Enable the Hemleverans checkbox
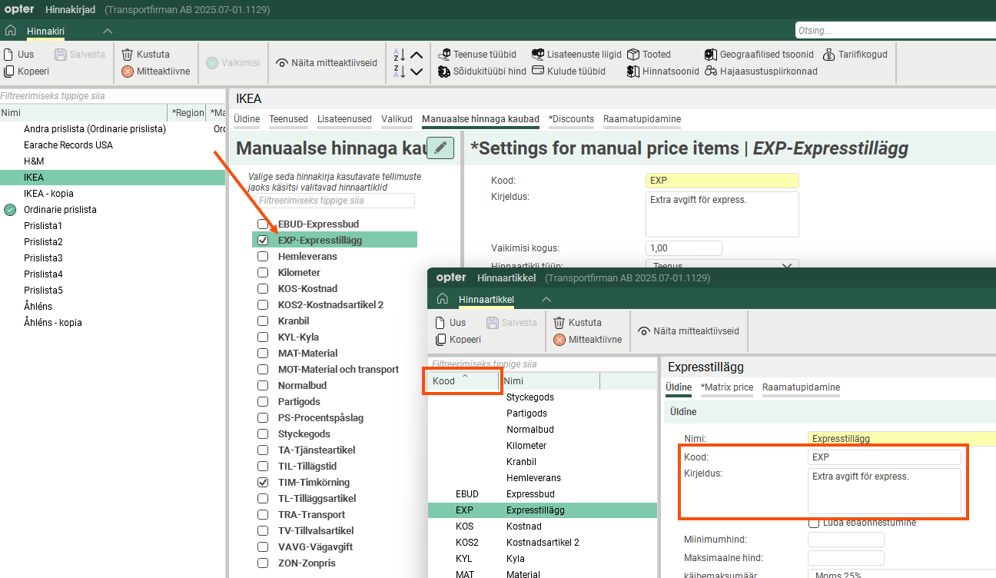This screenshot has height=578, width=996. pos(263,257)
